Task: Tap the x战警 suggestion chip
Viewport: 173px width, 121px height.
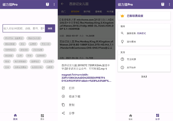Action: point(50,67)
